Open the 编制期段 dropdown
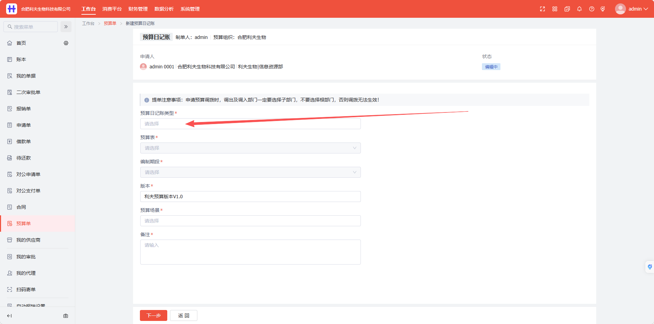The width and height of the screenshot is (654, 324). [250, 172]
